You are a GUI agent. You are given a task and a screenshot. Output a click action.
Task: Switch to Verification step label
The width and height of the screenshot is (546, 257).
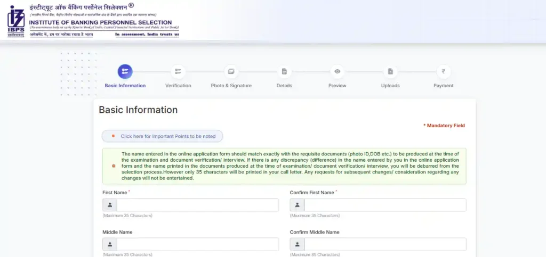(x=178, y=86)
